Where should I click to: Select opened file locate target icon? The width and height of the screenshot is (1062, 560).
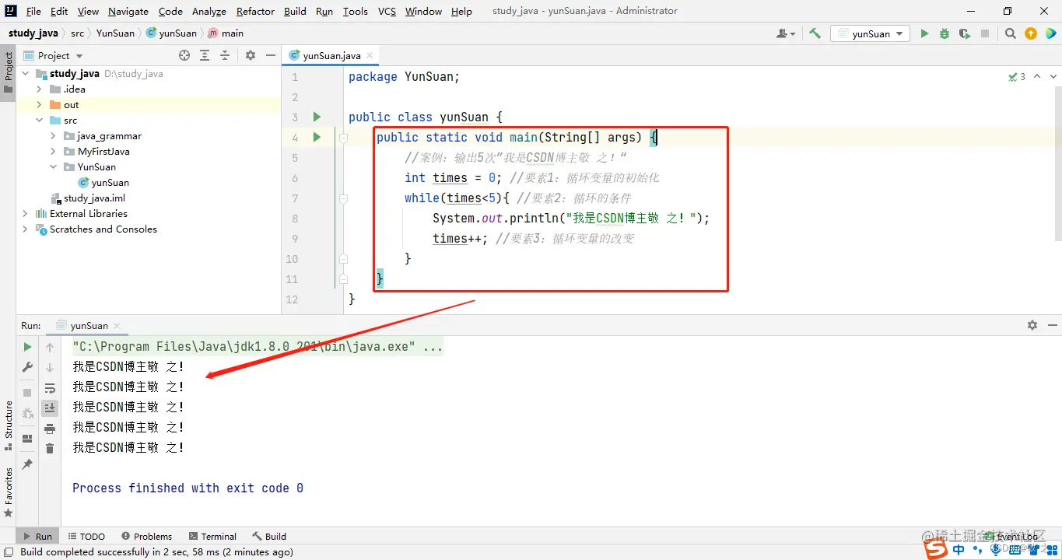coord(184,55)
